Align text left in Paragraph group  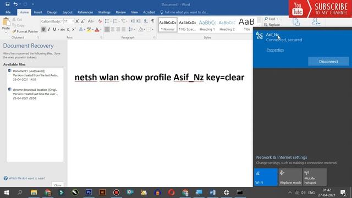[x=107, y=29]
